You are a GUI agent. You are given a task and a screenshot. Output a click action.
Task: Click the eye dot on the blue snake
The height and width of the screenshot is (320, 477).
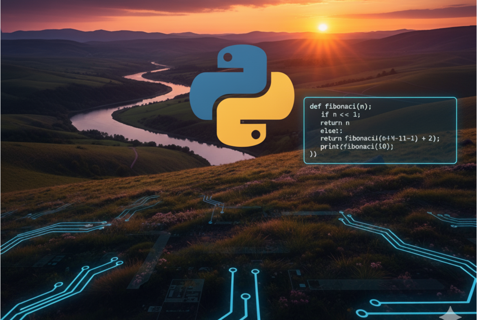(x=227, y=57)
